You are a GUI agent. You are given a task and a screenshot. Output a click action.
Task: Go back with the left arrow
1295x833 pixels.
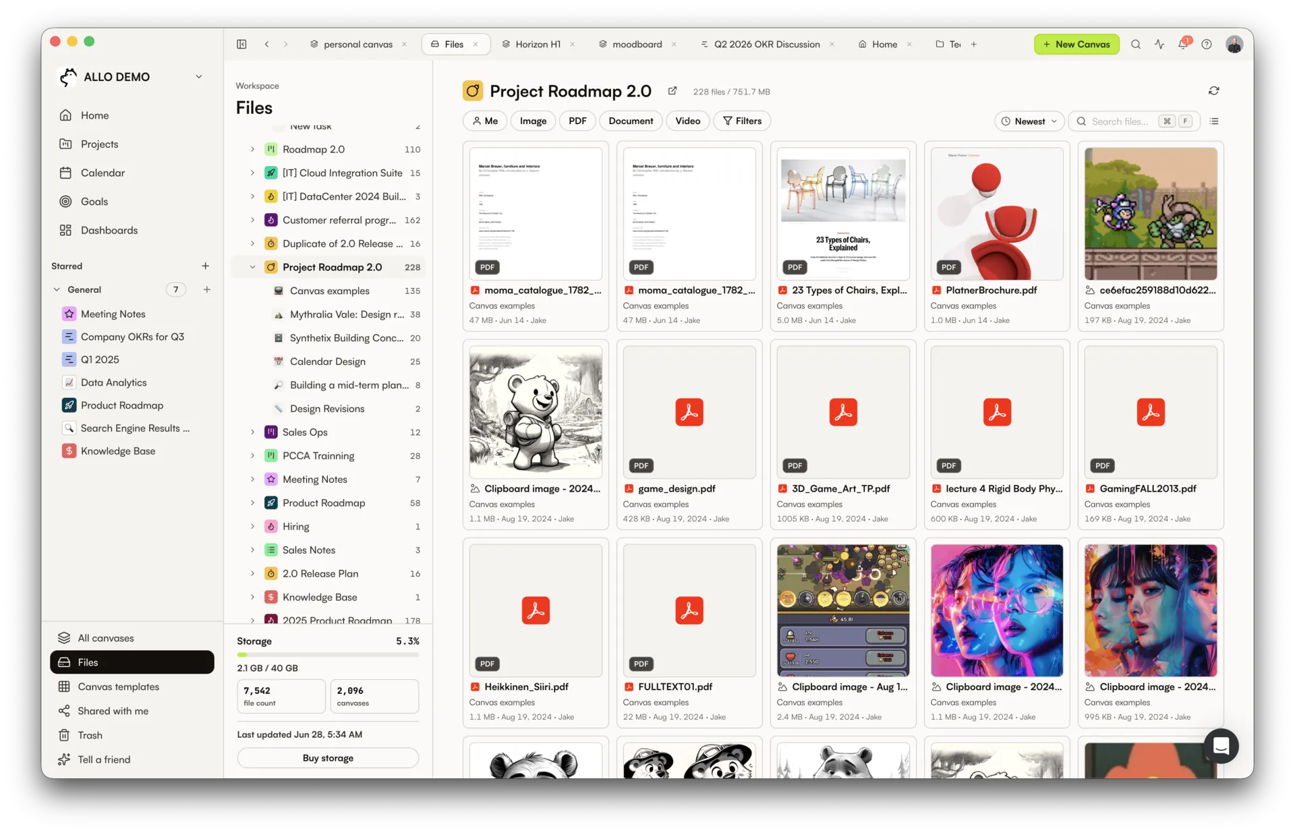pyautogui.click(x=267, y=45)
